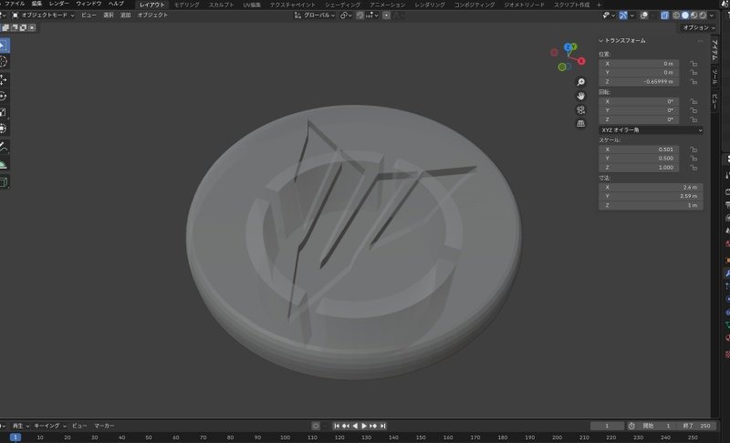This screenshot has width=730, height=443.
Task: Switch perspective/orthographic with the grid icon
Action: pyautogui.click(x=580, y=123)
